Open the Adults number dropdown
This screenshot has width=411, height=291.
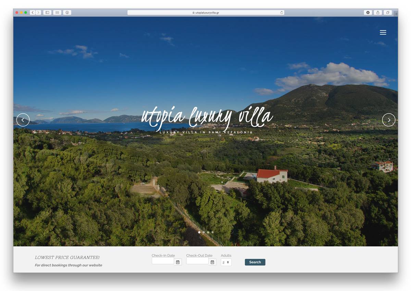click(226, 262)
